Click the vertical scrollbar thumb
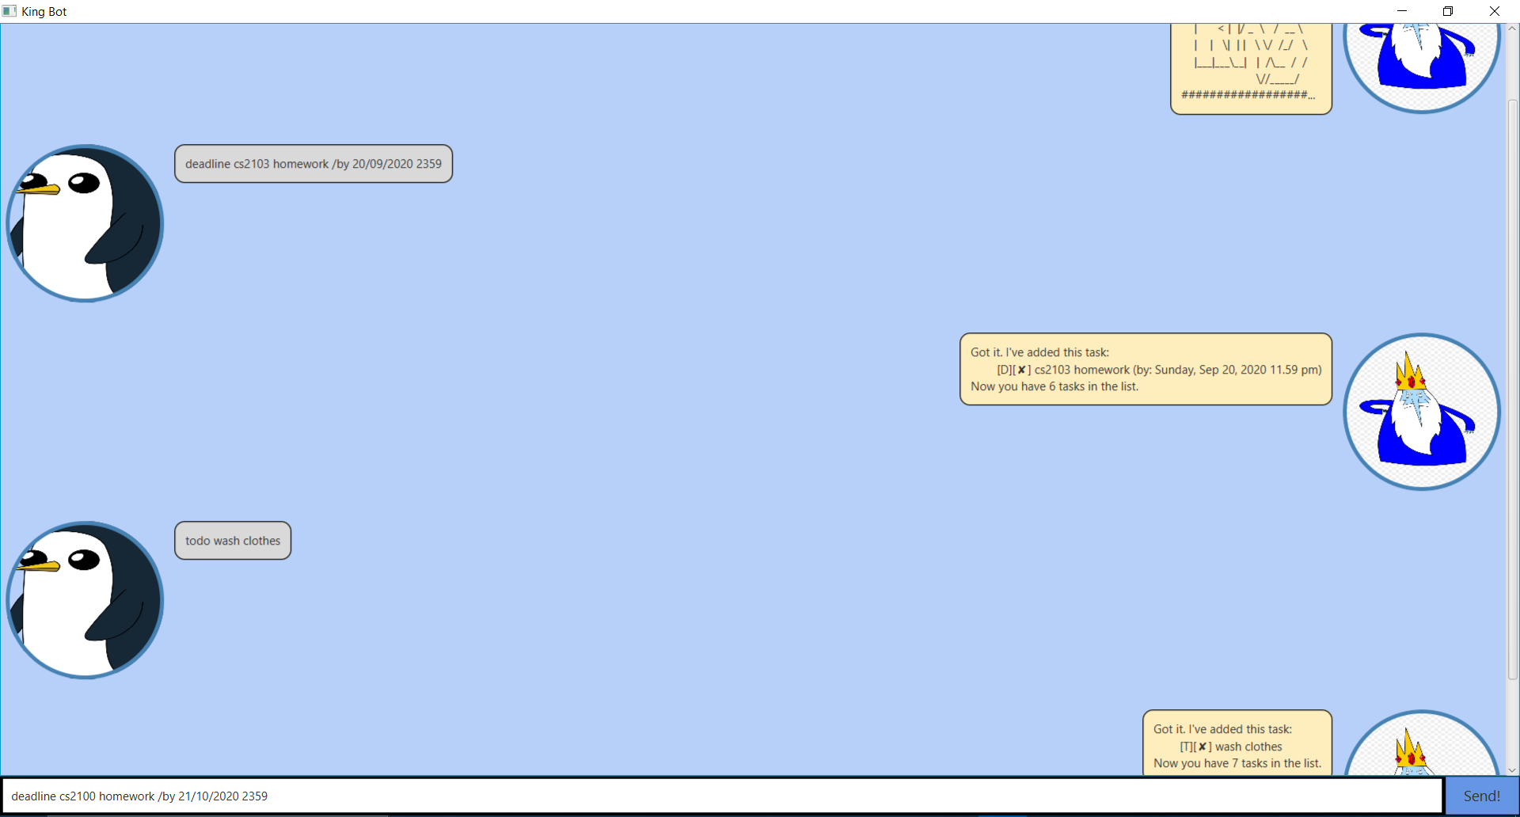1520x817 pixels. (x=1513, y=389)
